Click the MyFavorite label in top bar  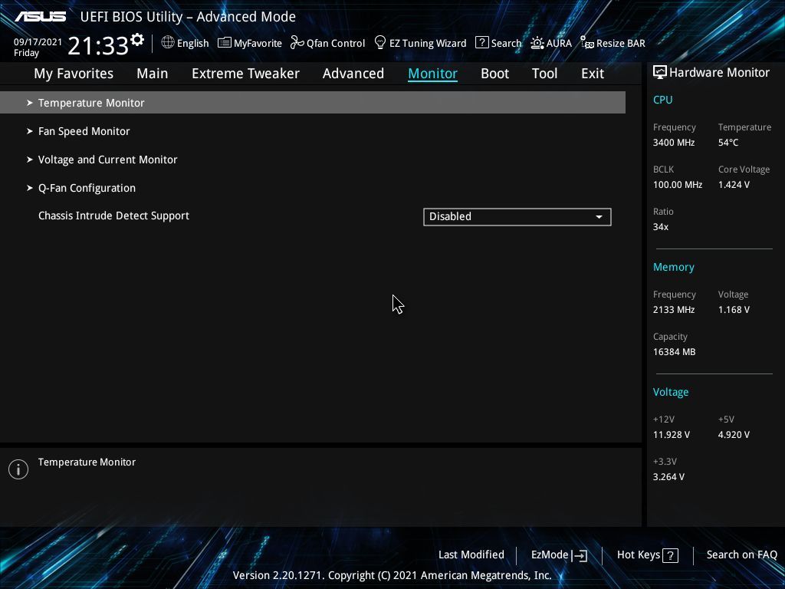258,43
